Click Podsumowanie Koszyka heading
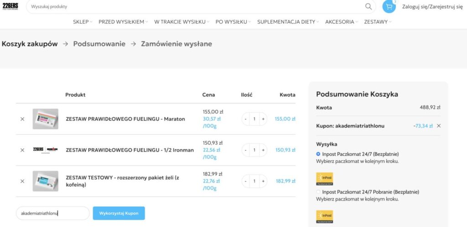 click(357, 94)
